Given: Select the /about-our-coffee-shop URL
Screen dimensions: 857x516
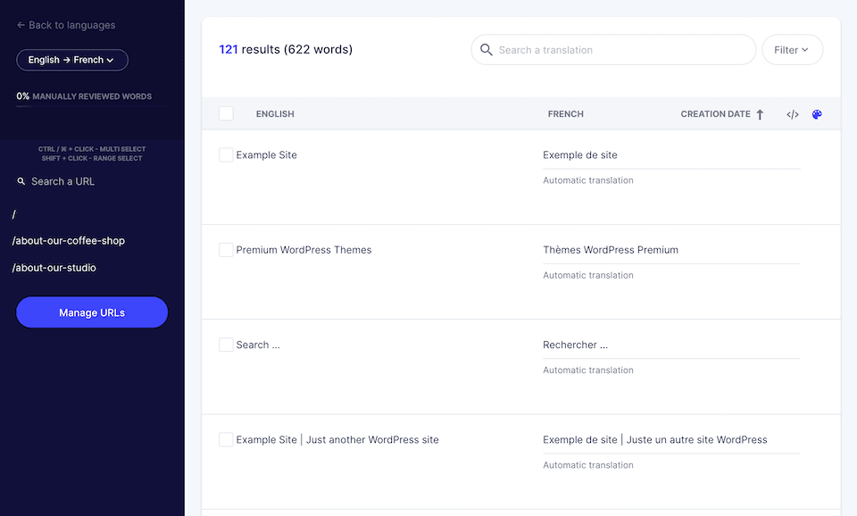Looking at the screenshot, I should (x=69, y=240).
